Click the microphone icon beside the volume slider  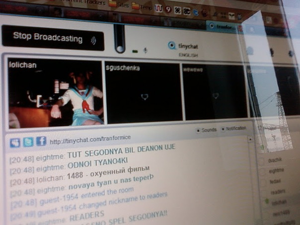coord(145,51)
